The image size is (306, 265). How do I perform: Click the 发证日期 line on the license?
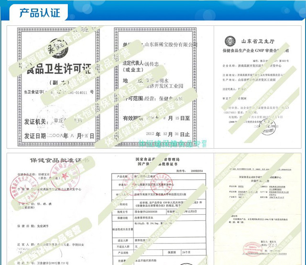(59, 136)
